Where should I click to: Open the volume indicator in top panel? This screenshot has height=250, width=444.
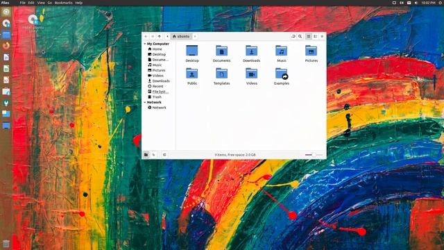[416, 3]
